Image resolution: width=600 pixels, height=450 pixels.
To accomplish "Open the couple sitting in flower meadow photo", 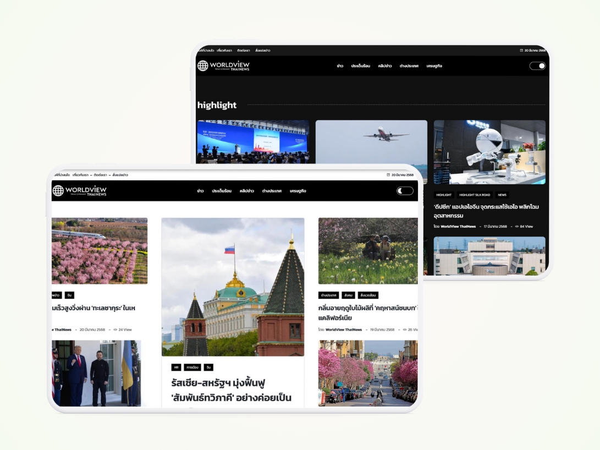I will 368,251.
